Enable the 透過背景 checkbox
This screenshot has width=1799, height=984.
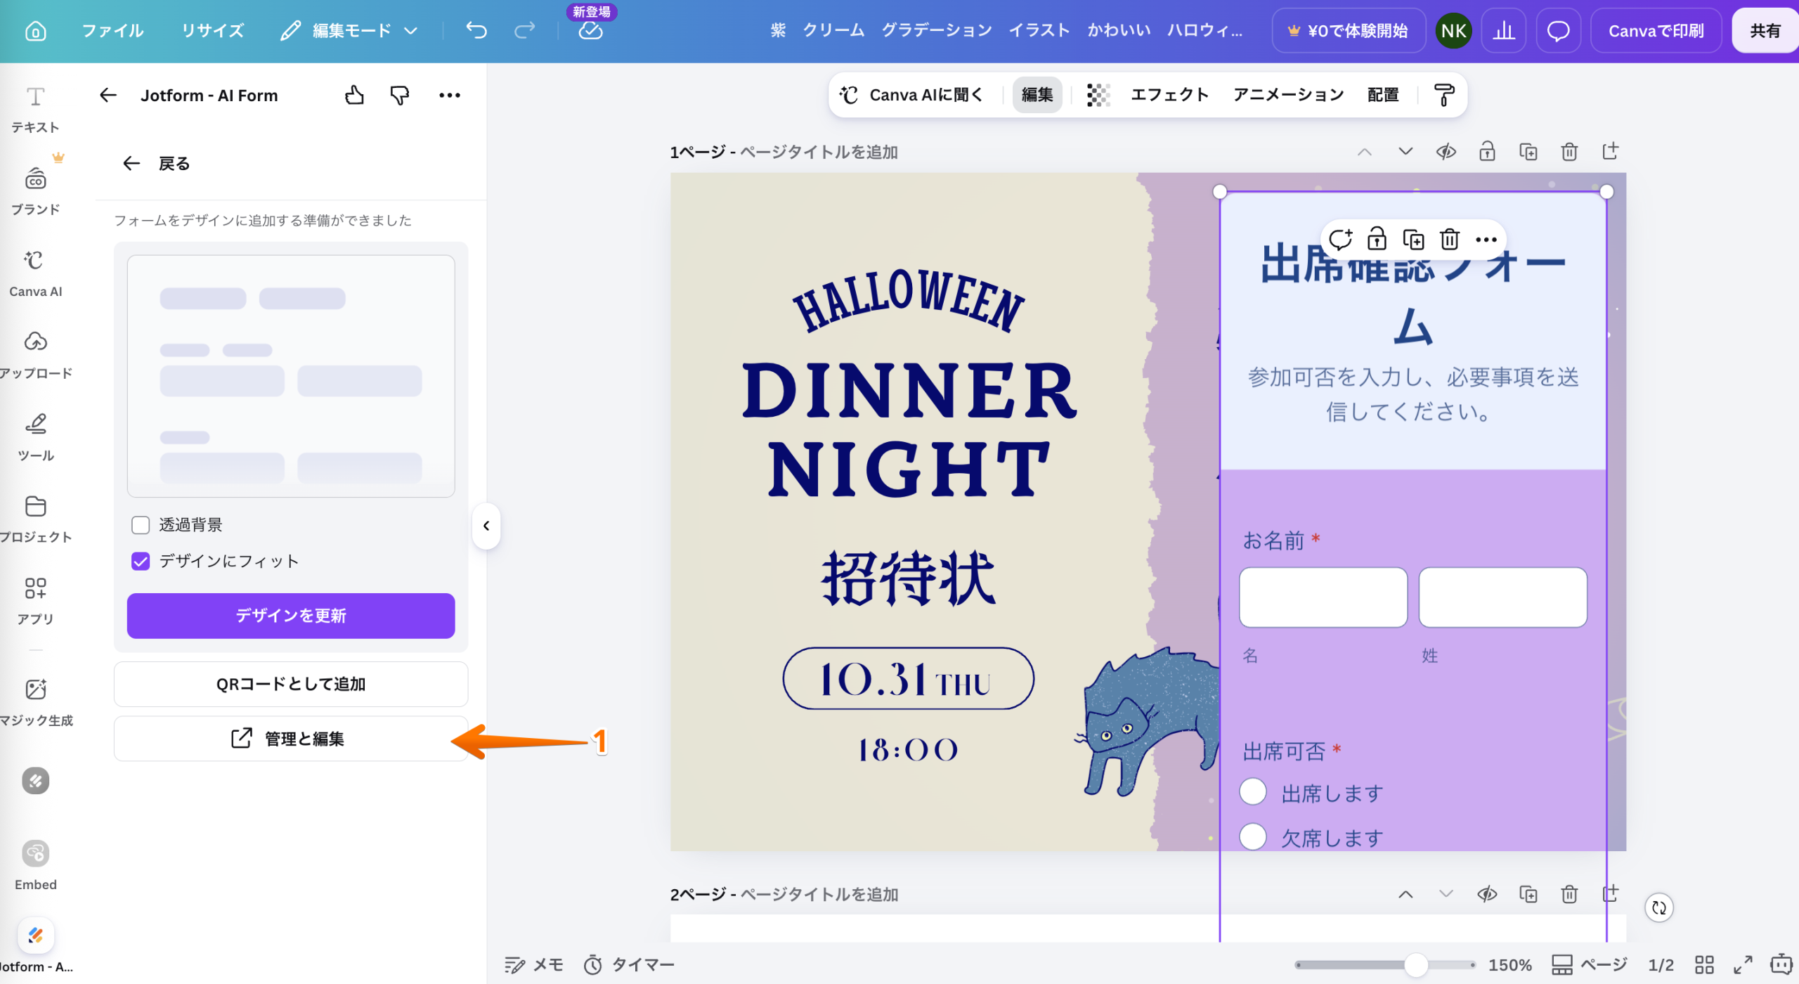click(x=141, y=524)
